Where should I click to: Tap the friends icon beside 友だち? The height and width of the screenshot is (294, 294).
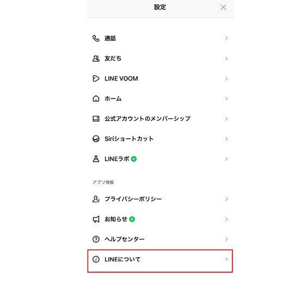pyautogui.click(x=96, y=58)
